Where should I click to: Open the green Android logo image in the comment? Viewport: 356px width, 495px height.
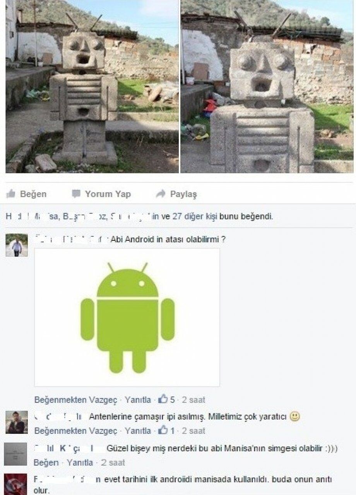(x=127, y=317)
